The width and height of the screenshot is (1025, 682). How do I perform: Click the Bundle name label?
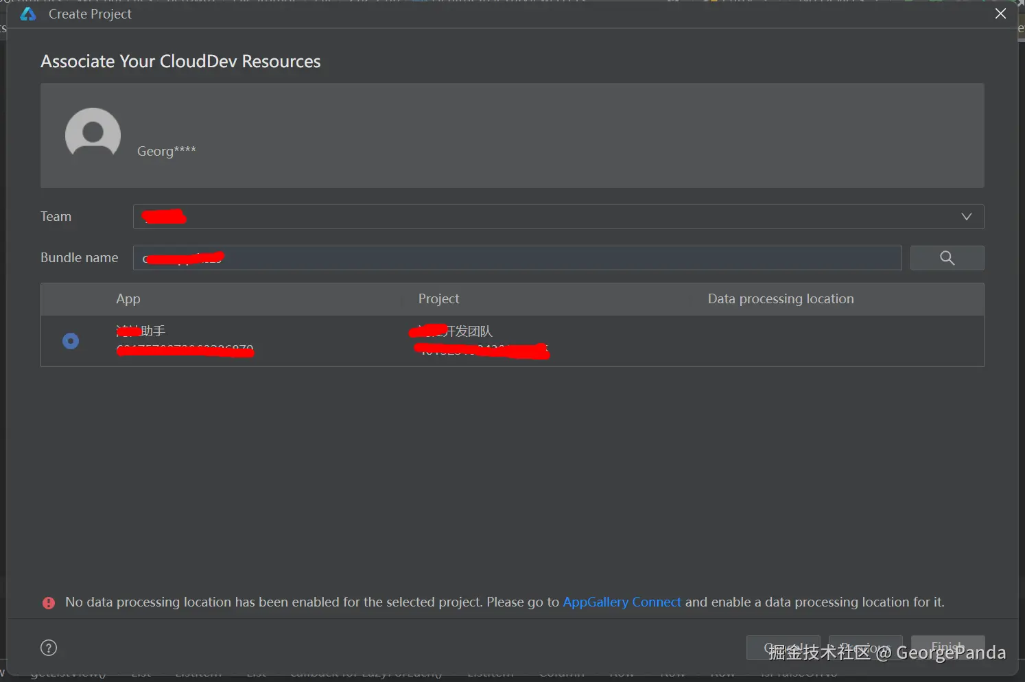tap(80, 257)
